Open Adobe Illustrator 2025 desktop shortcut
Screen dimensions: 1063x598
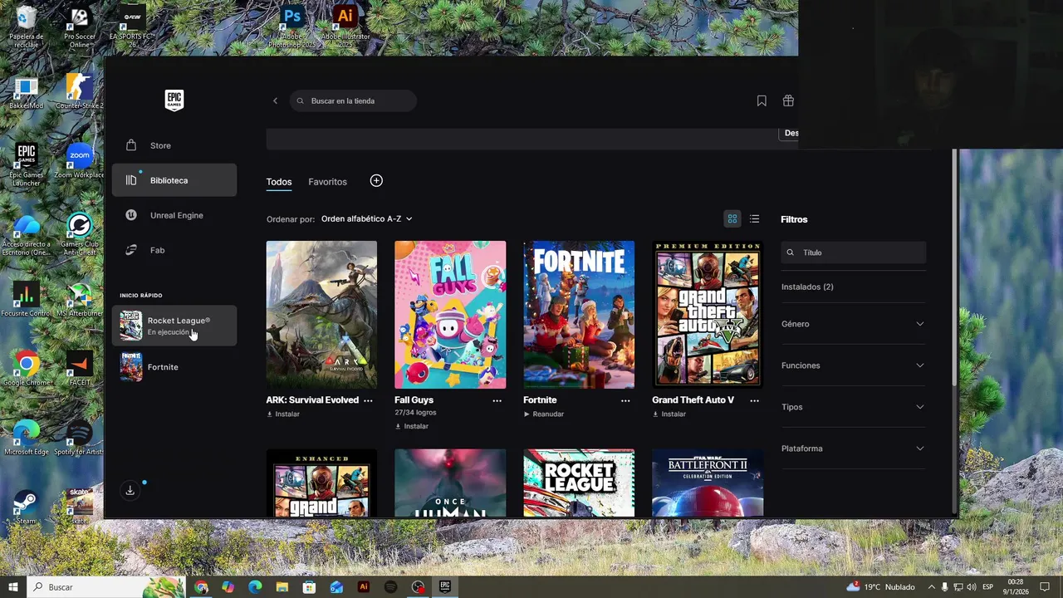click(345, 27)
